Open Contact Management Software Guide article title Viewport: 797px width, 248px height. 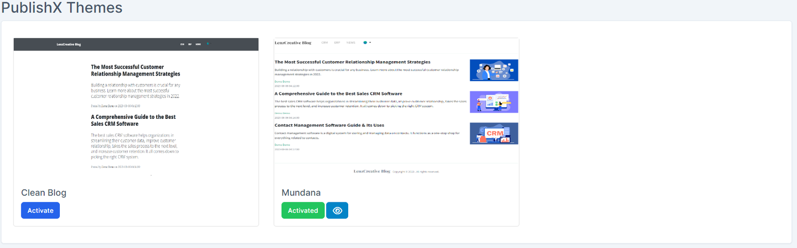coord(329,125)
